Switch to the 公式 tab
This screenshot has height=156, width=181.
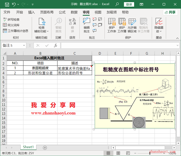pos(62,12)
